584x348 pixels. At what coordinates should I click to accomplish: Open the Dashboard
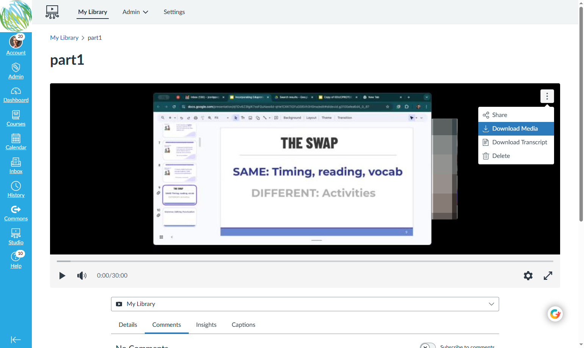point(16,95)
